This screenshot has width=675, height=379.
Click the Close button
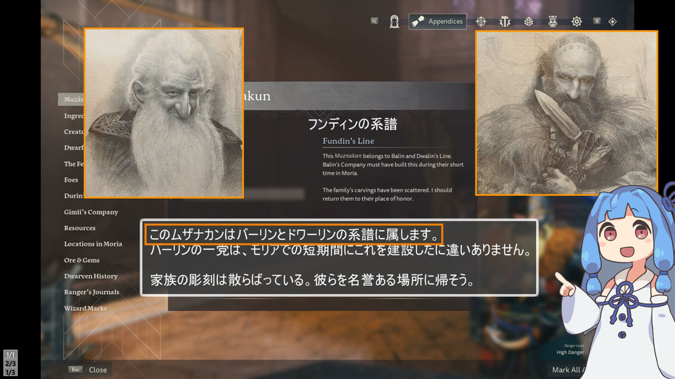point(98,370)
